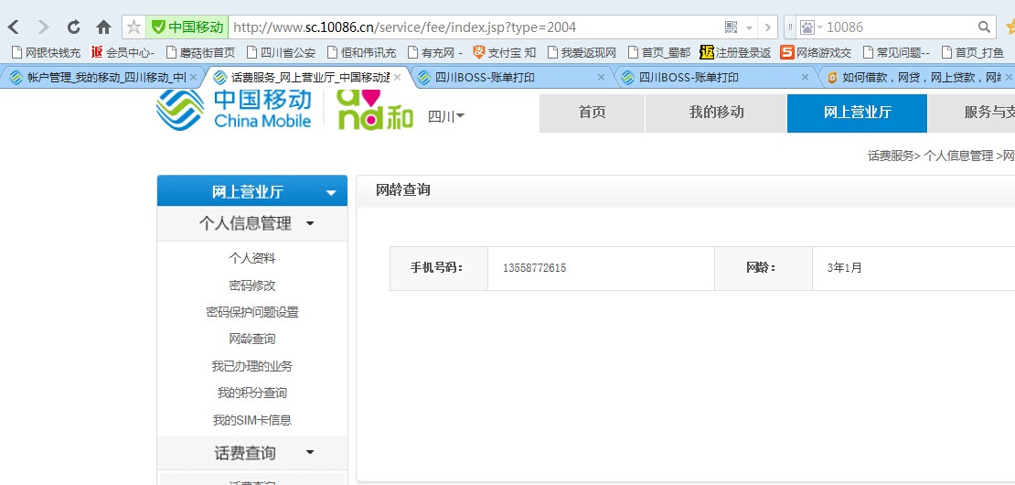Open the 我的移动 navigation item
This screenshot has width=1015, height=485.
[x=716, y=113]
